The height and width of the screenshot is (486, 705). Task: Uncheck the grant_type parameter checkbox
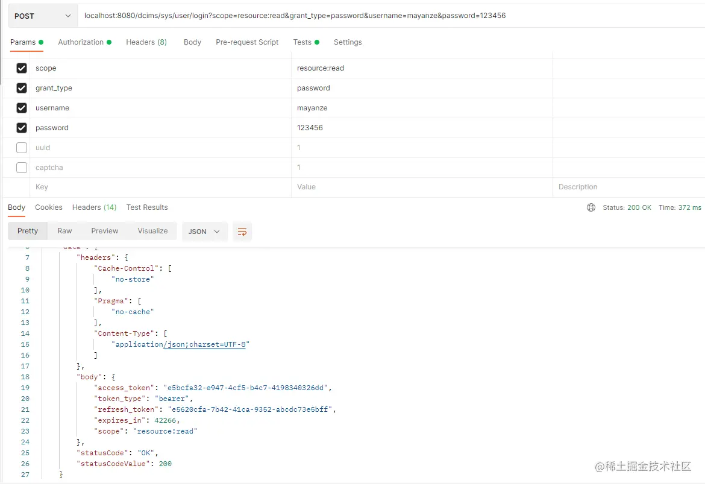pyautogui.click(x=22, y=88)
